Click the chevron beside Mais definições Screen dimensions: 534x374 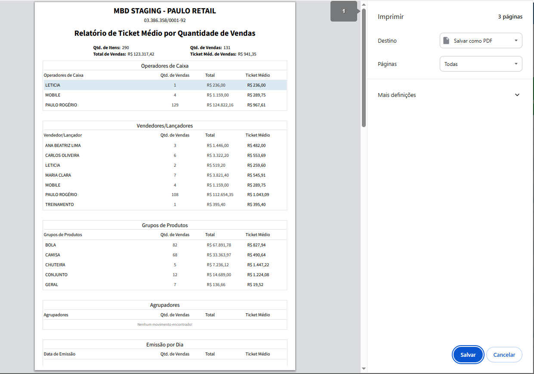[517, 95]
